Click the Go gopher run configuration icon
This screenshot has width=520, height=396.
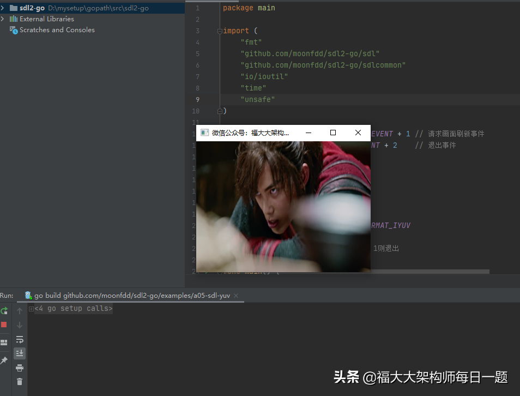point(28,295)
